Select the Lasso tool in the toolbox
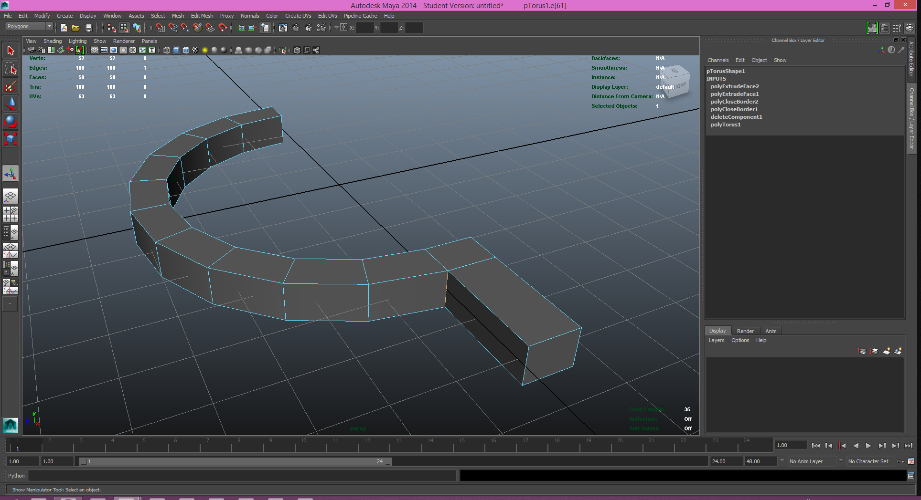 (11, 69)
